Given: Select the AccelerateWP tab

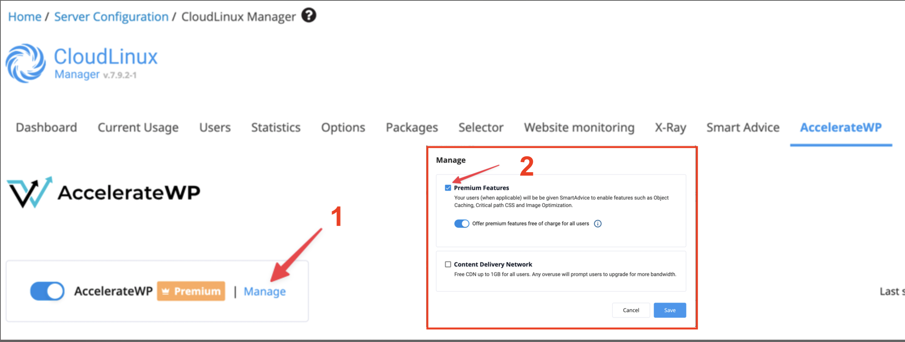Looking at the screenshot, I should 841,127.
